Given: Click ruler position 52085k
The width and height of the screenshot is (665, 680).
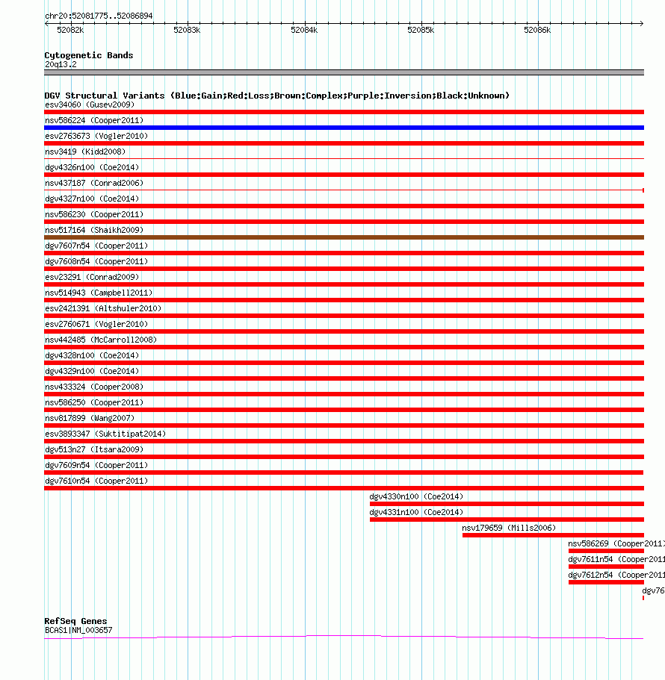Looking at the screenshot, I should (x=421, y=30).
